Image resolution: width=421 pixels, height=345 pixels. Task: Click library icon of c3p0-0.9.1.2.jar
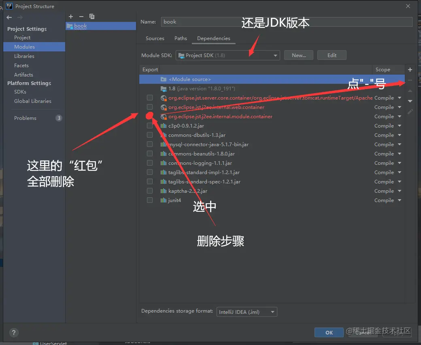click(x=164, y=126)
